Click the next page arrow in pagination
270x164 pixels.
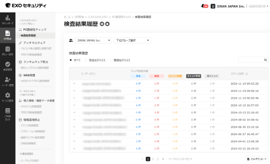point(163,159)
